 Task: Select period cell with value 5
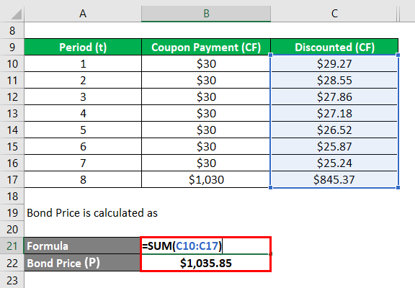(83, 130)
